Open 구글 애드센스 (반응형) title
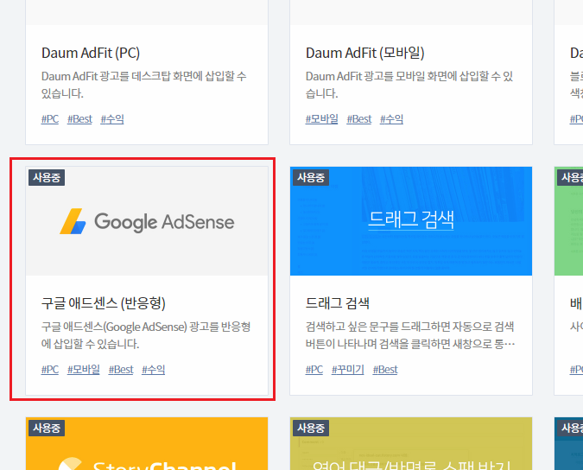This screenshot has width=583, height=470. pos(103,303)
